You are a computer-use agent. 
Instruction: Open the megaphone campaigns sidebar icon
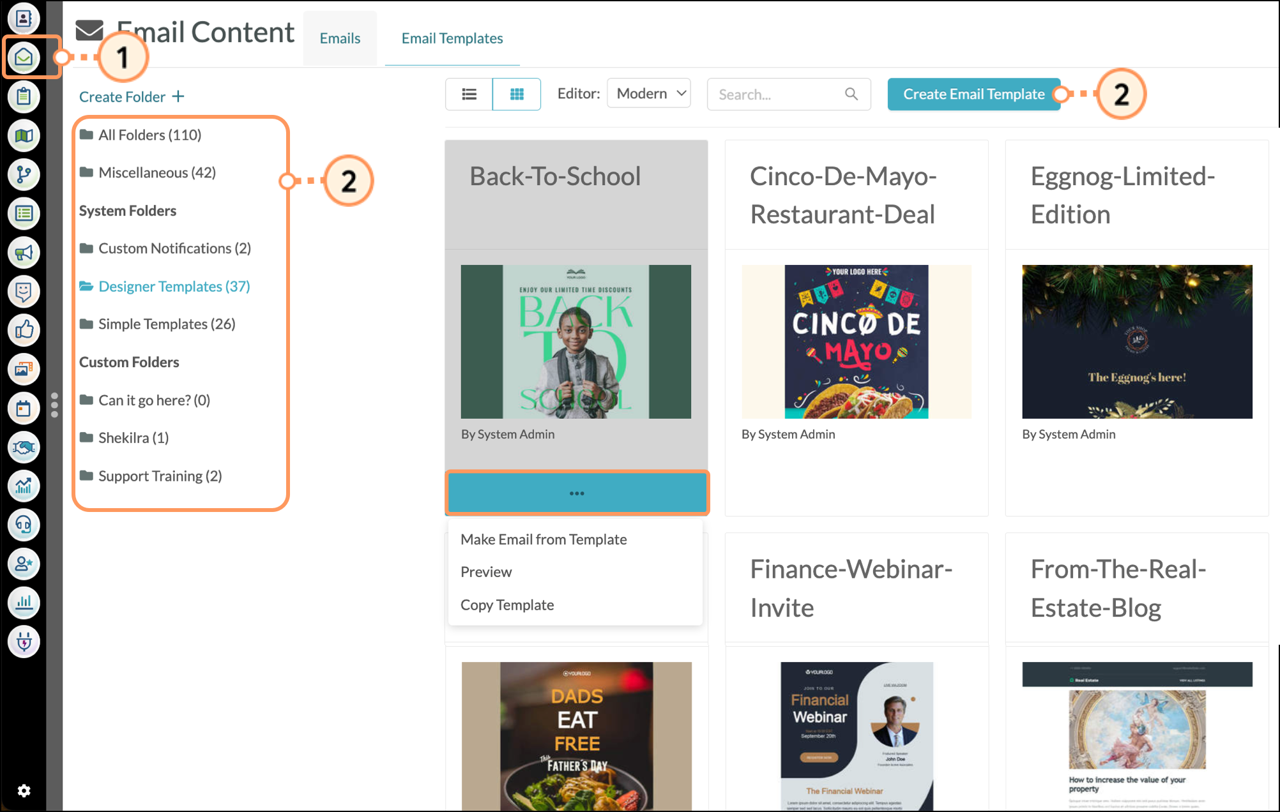tap(24, 253)
